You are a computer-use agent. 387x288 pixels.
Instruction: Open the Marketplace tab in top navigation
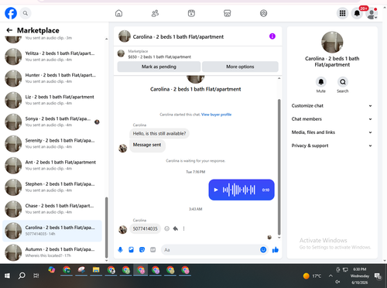point(228,13)
